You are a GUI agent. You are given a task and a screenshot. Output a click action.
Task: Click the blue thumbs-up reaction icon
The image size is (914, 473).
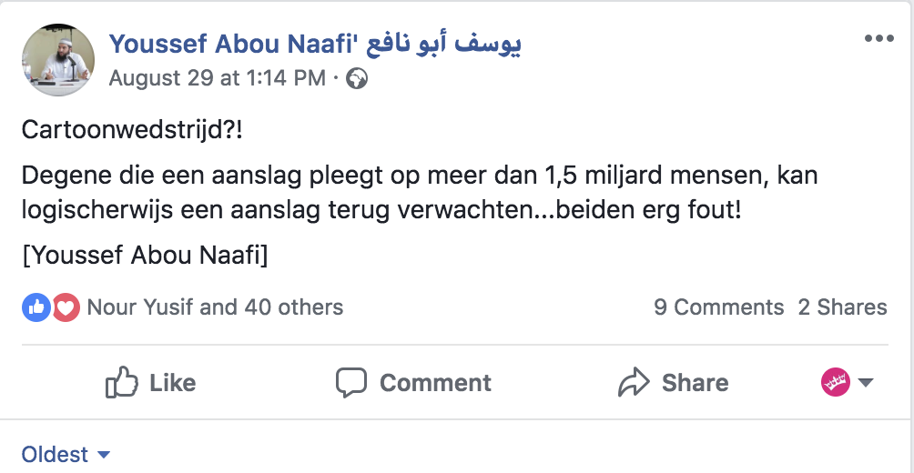tap(36, 307)
